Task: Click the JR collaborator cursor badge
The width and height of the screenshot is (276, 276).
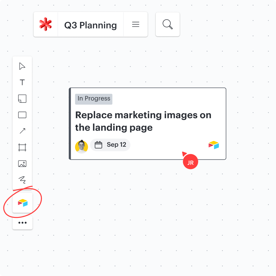Action: 190,163
